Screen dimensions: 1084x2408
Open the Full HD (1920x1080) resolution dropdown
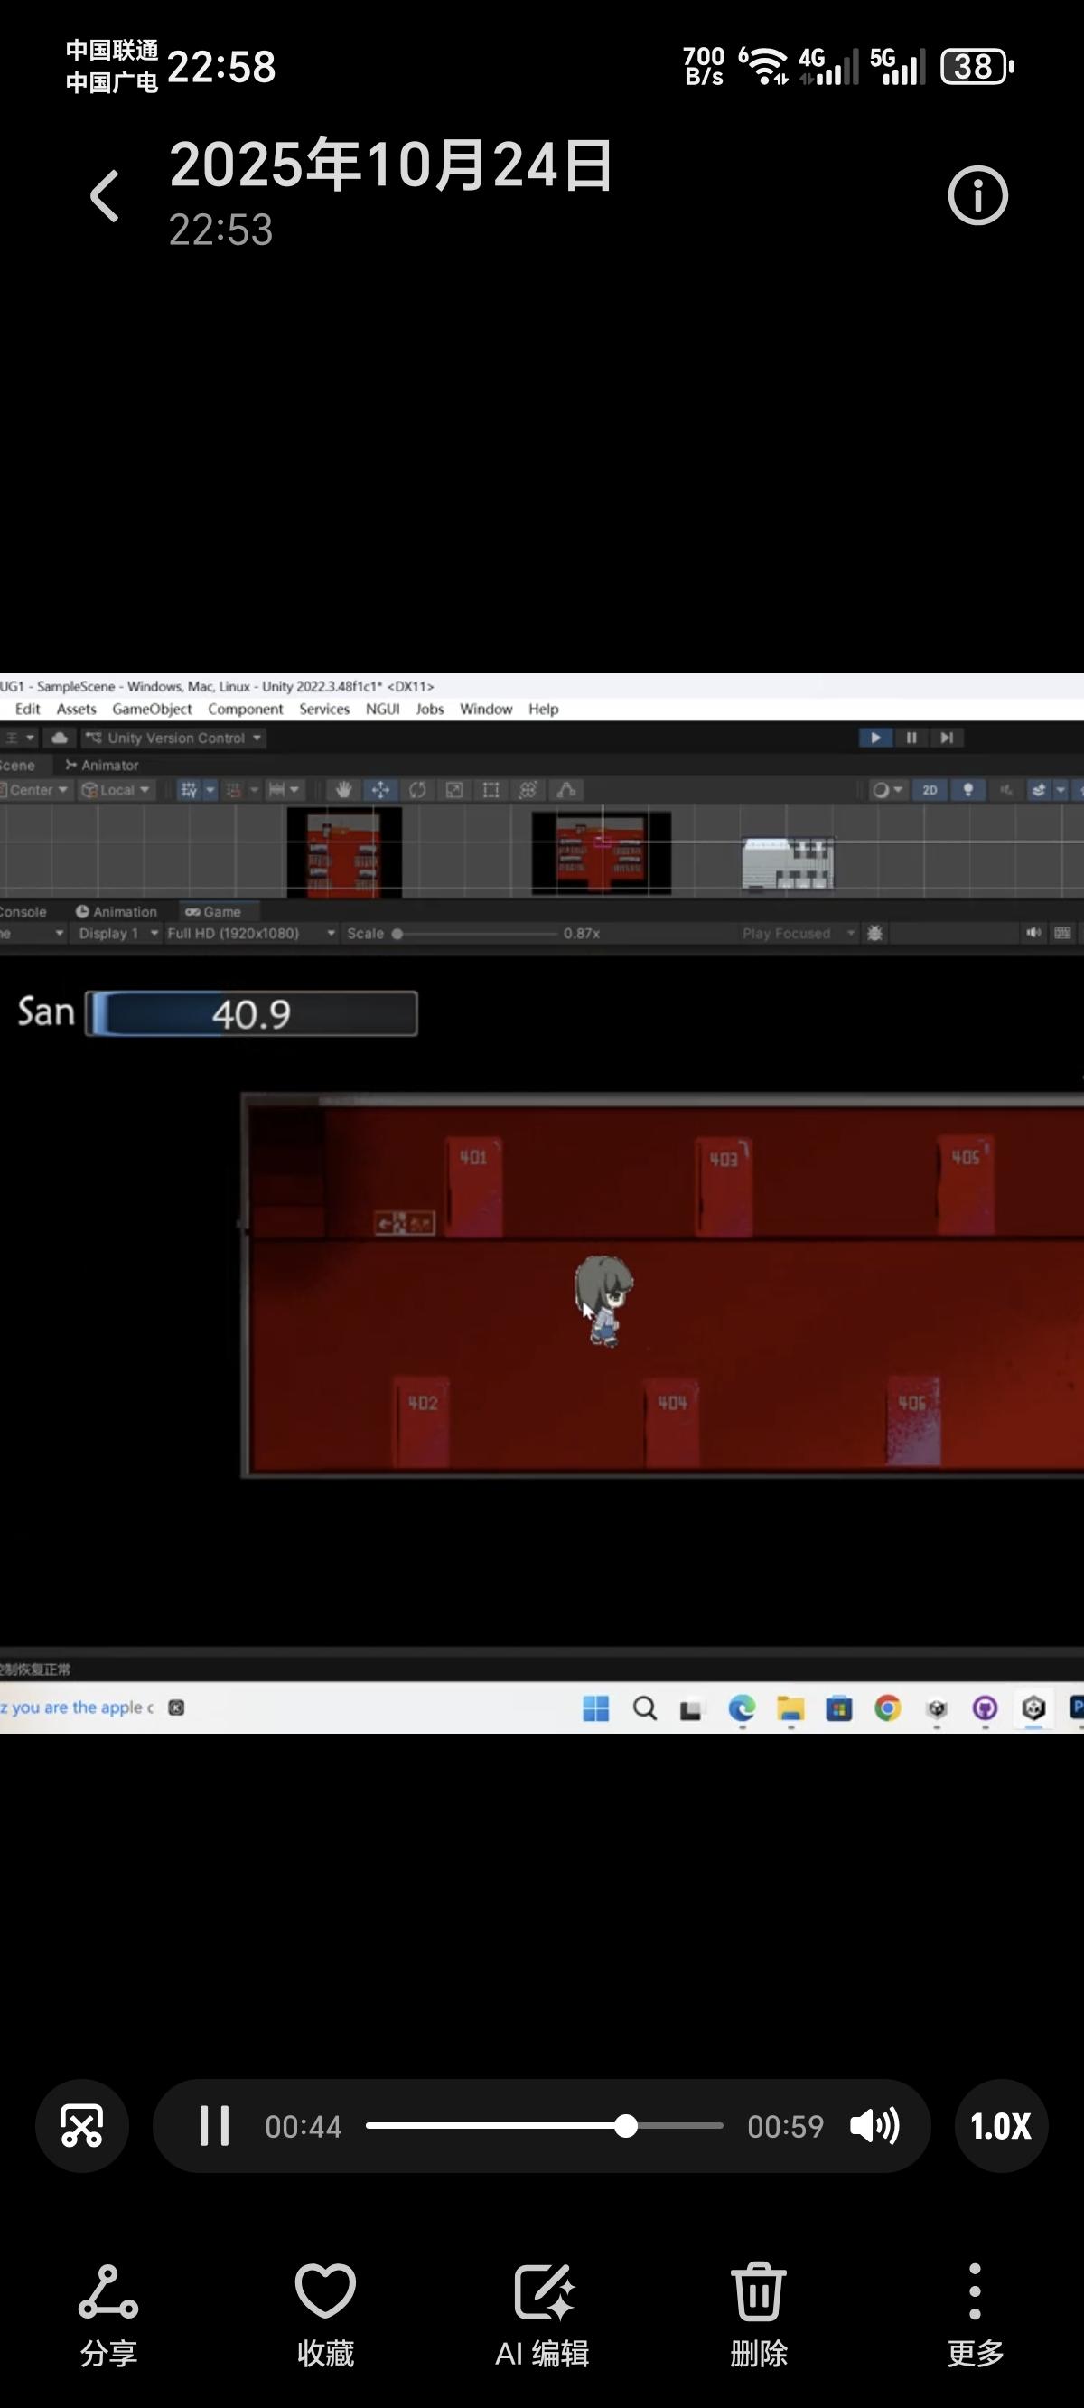(x=250, y=933)
